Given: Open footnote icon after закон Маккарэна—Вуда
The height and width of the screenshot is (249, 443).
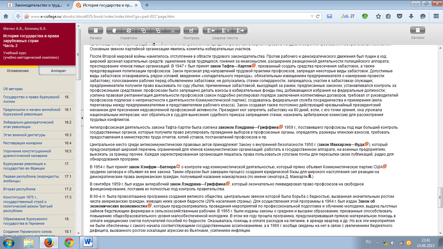Looking at the screenshot, I should (x=366, y=144).
